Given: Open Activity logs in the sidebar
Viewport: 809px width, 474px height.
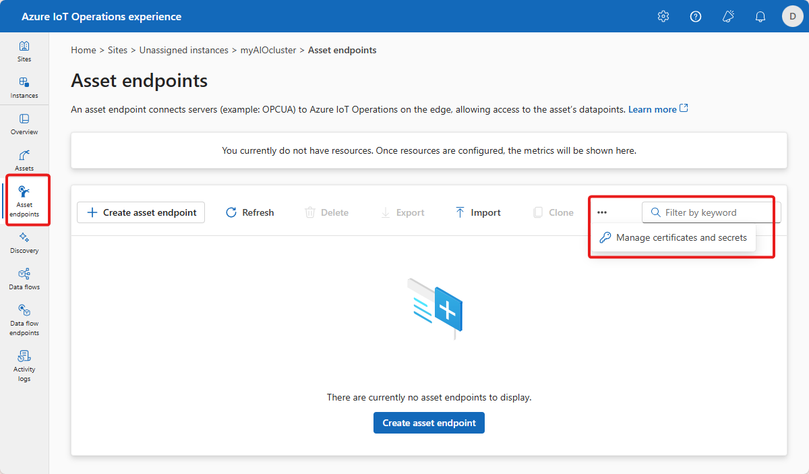Looking at the screenshot, I should 24,365.
